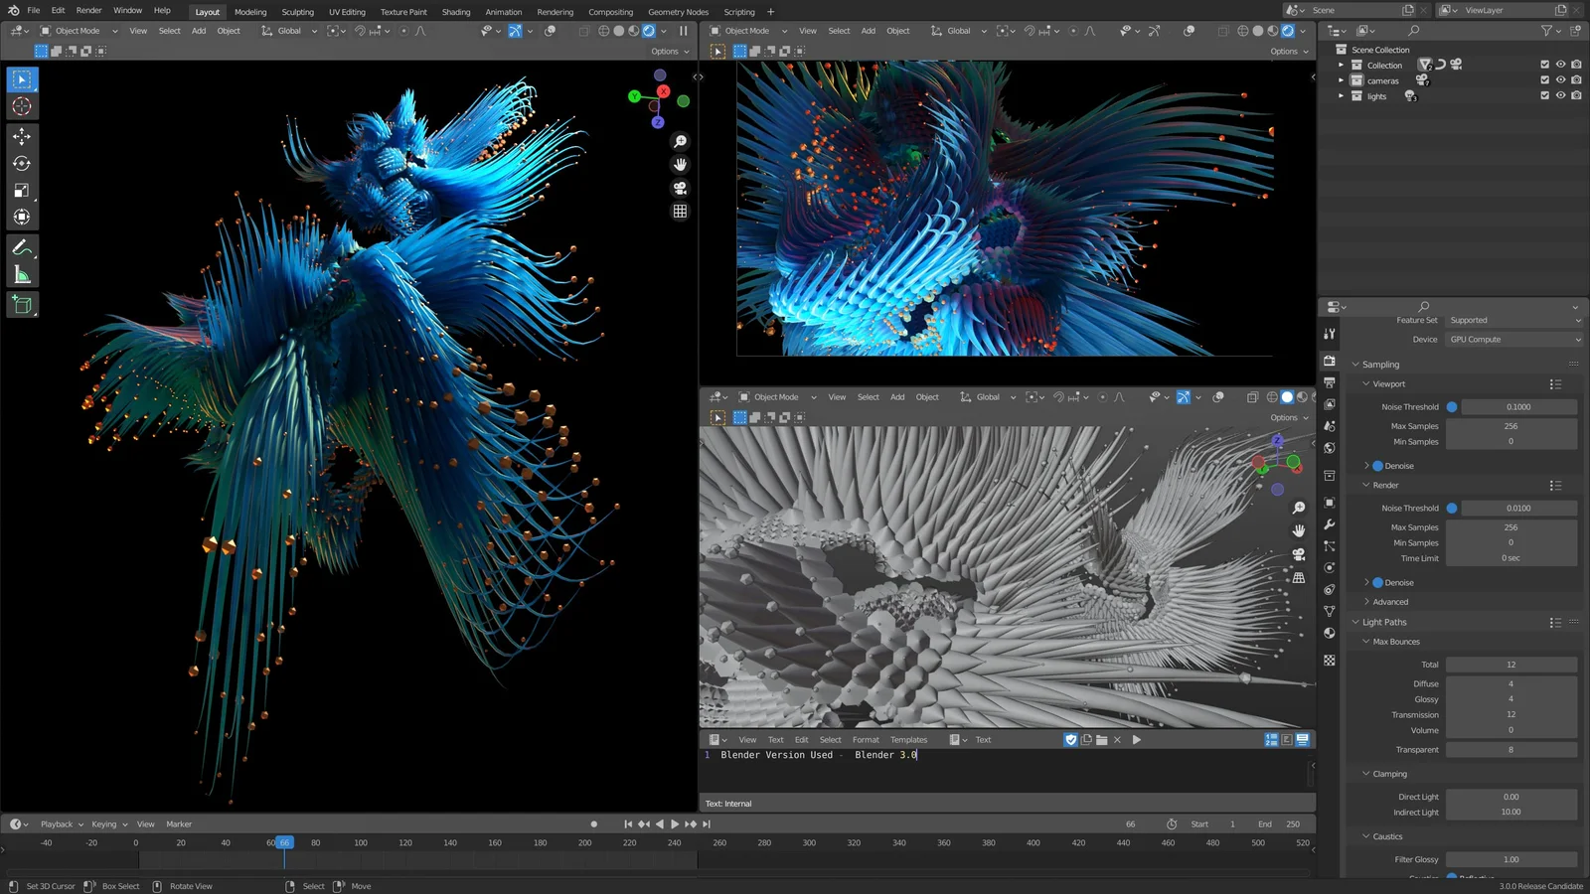Click the Options button in the leftmost viewport header
Screen dimensions: 1590x894
(x=664, y=51)
